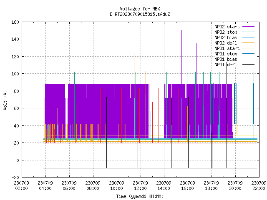Select the 'NPD2 defl' legend label
267x200 pixels.
coord(226,43)
